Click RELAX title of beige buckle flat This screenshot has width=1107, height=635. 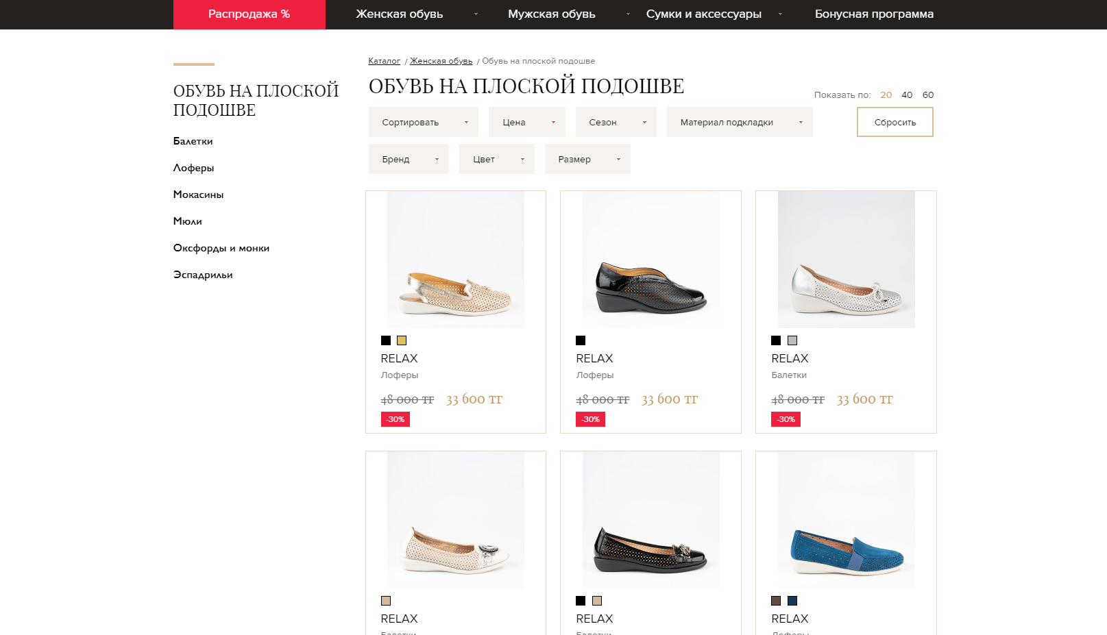pyautogui.click(x=399, y=619)
